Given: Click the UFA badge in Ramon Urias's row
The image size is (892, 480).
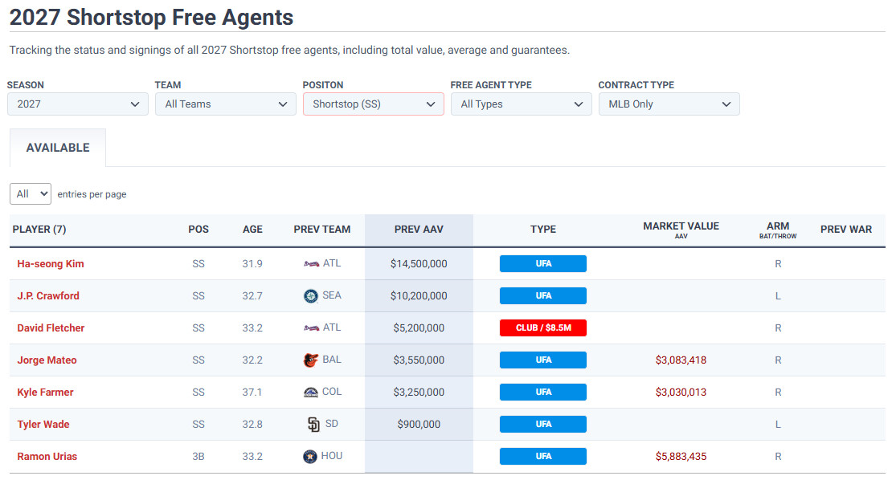Looking at the screenshot, I should click(543, 457).
